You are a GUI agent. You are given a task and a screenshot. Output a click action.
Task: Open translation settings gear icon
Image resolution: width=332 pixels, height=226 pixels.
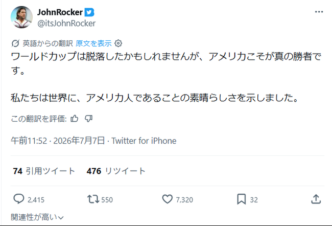coord(118,43)
